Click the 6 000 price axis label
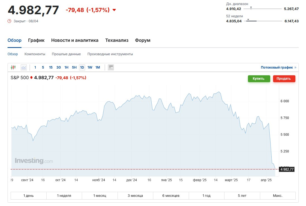306x206 pixels. pyautogui.click(x=285, y=101)
